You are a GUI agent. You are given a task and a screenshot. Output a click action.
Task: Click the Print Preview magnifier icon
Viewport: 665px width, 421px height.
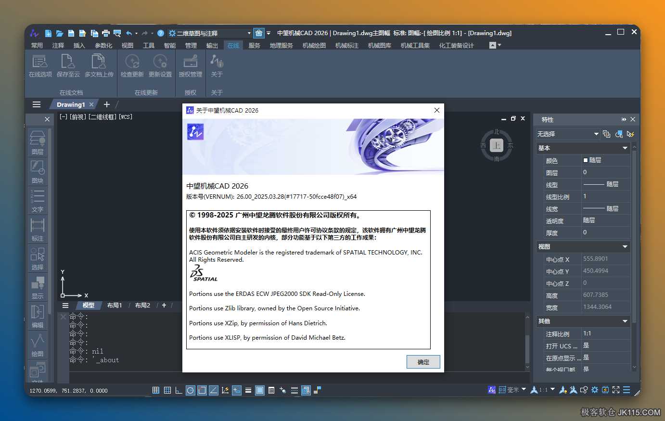click(x=117, y=33)
